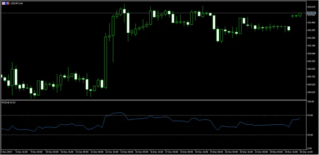
Task: Select the horizontal price line across the chart
Action: (154, 13)
